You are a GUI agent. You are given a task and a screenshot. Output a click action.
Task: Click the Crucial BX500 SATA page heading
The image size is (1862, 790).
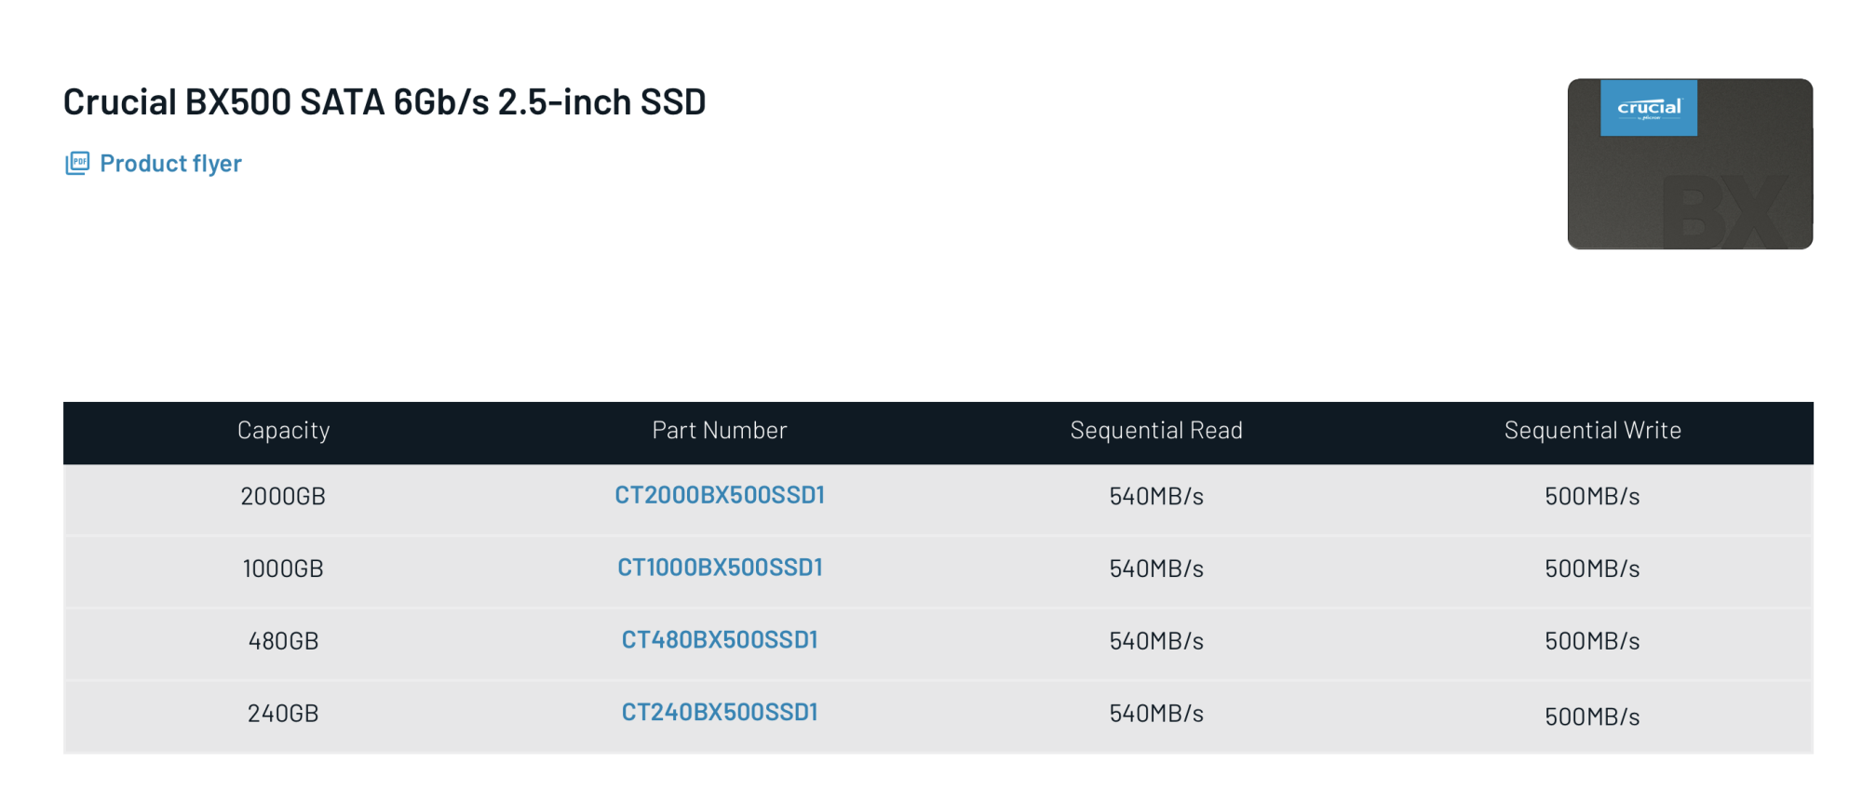pos(385,101)
